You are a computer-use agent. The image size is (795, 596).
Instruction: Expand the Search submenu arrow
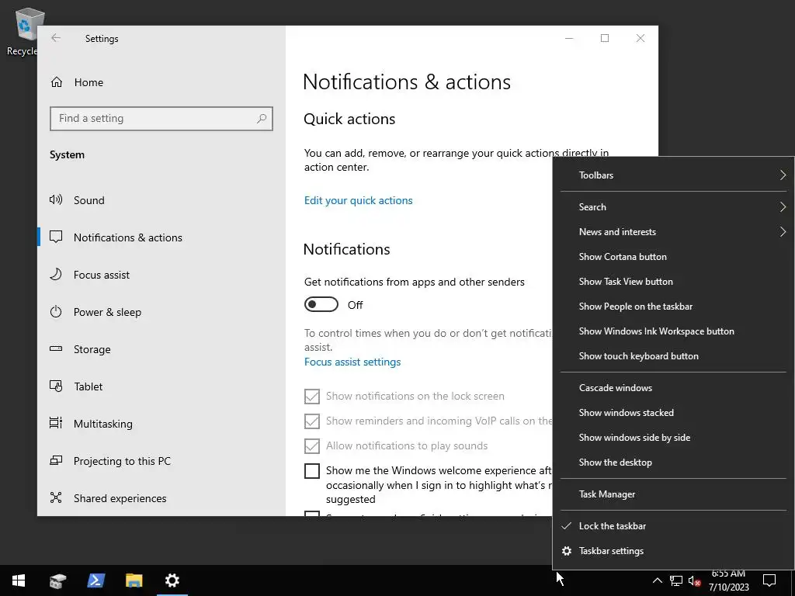[x=783, y=206]
